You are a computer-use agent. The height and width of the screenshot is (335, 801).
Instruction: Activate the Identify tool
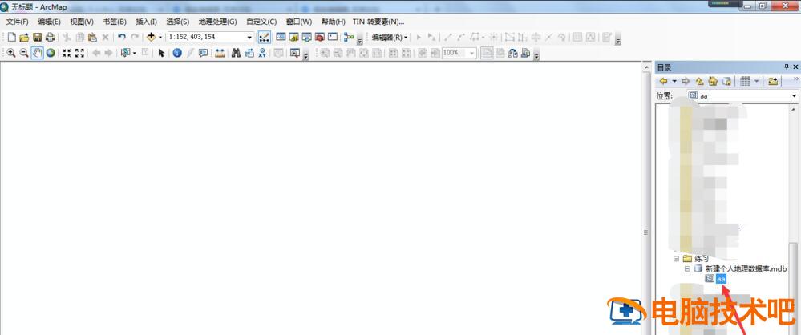coord(176,53)
